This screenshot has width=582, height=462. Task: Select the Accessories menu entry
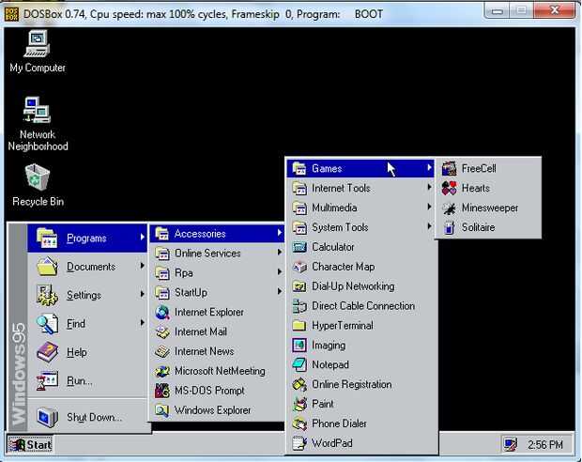(217, 234)
